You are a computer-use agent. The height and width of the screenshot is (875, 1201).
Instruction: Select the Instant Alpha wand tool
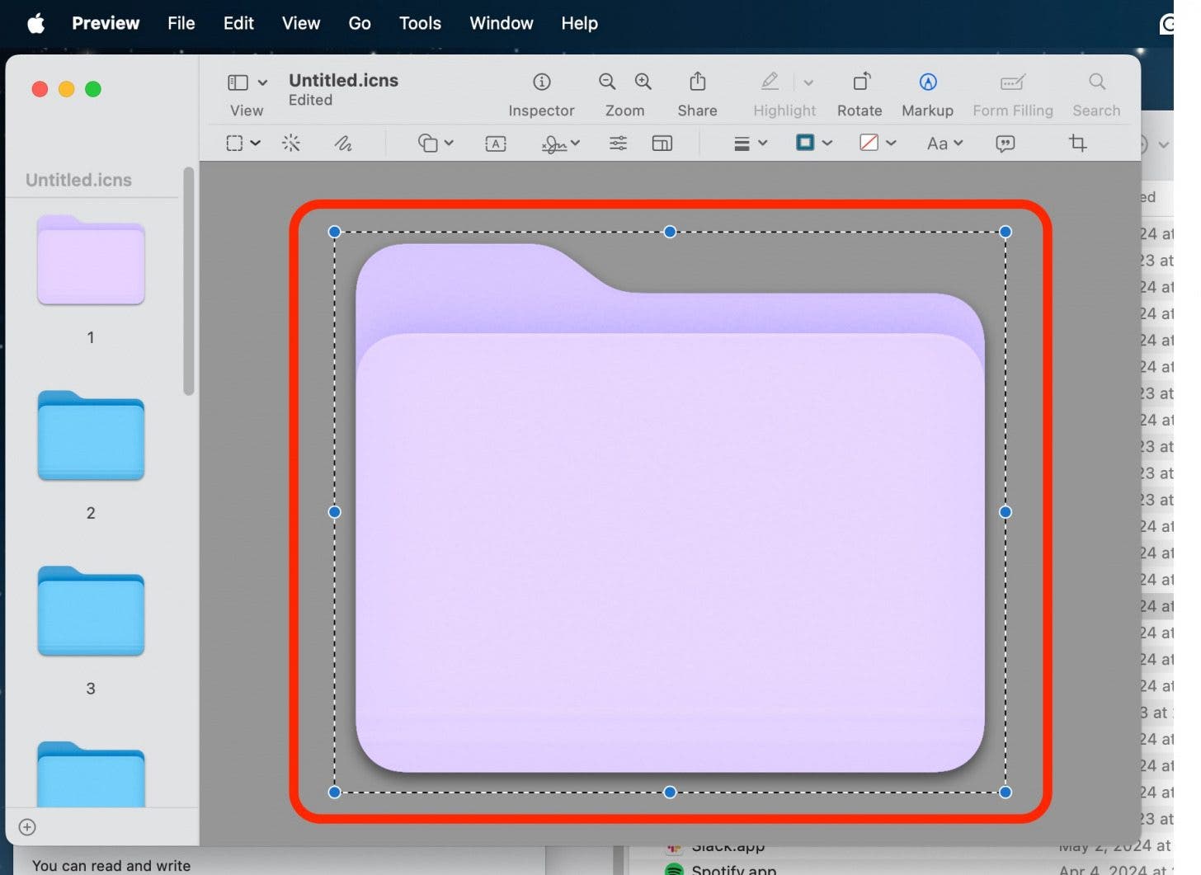[291, 143]
